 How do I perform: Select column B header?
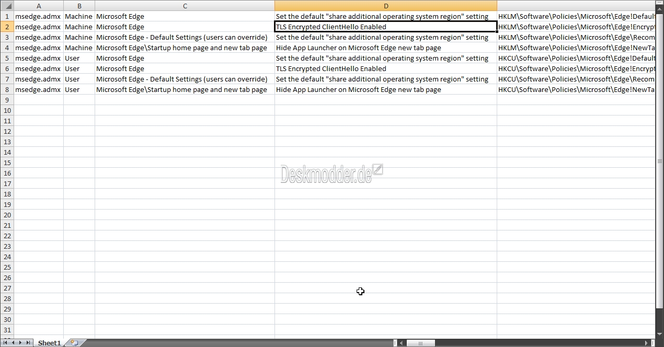79,6
